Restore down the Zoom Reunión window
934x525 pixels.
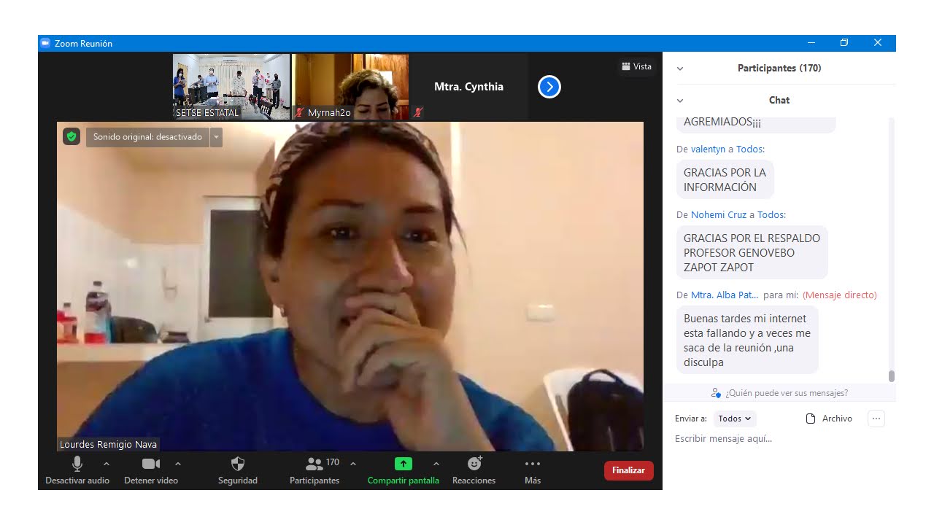coord(844,43)
